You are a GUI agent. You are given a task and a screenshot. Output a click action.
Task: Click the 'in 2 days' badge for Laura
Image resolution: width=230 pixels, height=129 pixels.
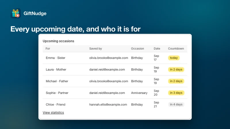176,69
